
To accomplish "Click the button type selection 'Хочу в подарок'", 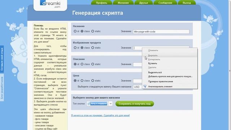I will point(97,104).
